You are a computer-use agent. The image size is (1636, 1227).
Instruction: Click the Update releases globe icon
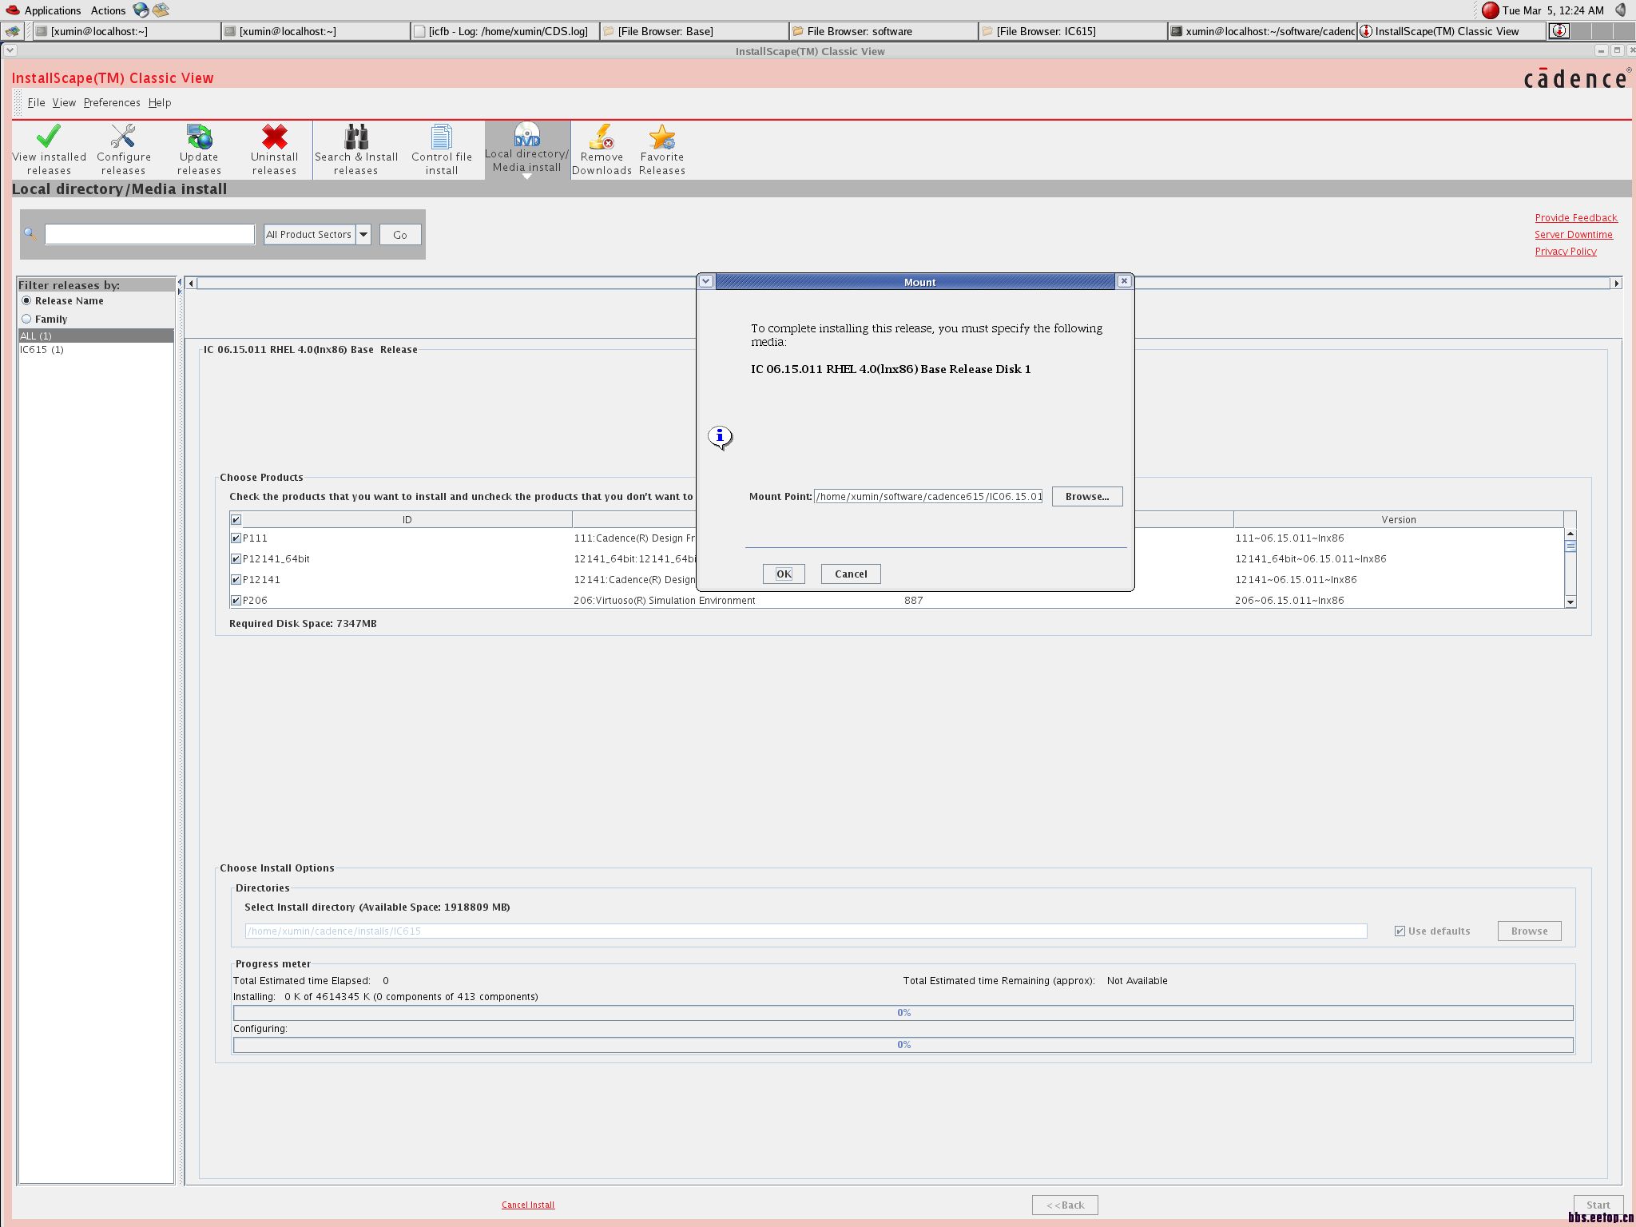[199, 137]
